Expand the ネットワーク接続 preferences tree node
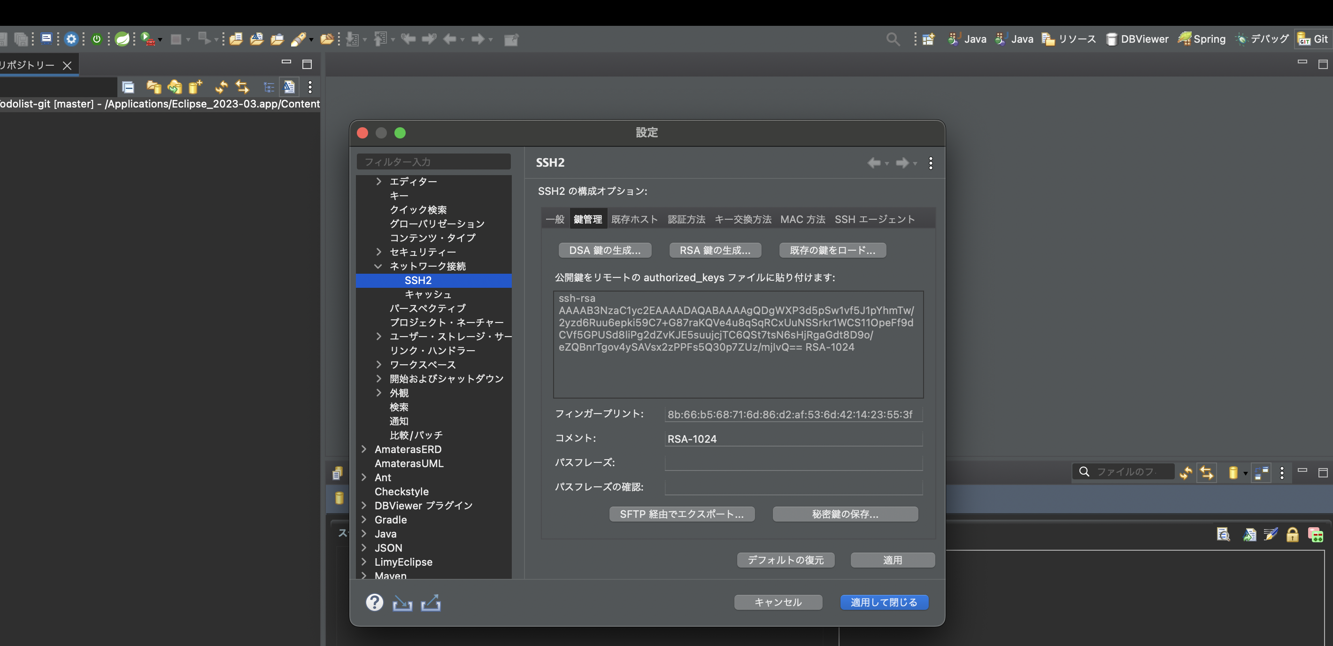This screenshot has height=646, width=1333. [378, 266]
